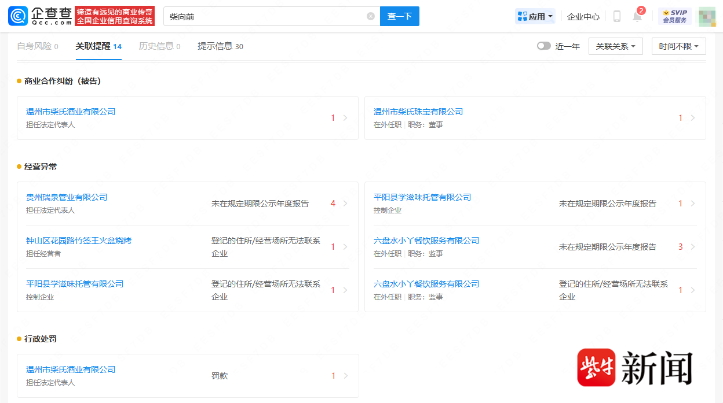The width and height of the screenshot is (723, 403).
Task: Open the 历史信息 tab
Action: coord(159,46)
